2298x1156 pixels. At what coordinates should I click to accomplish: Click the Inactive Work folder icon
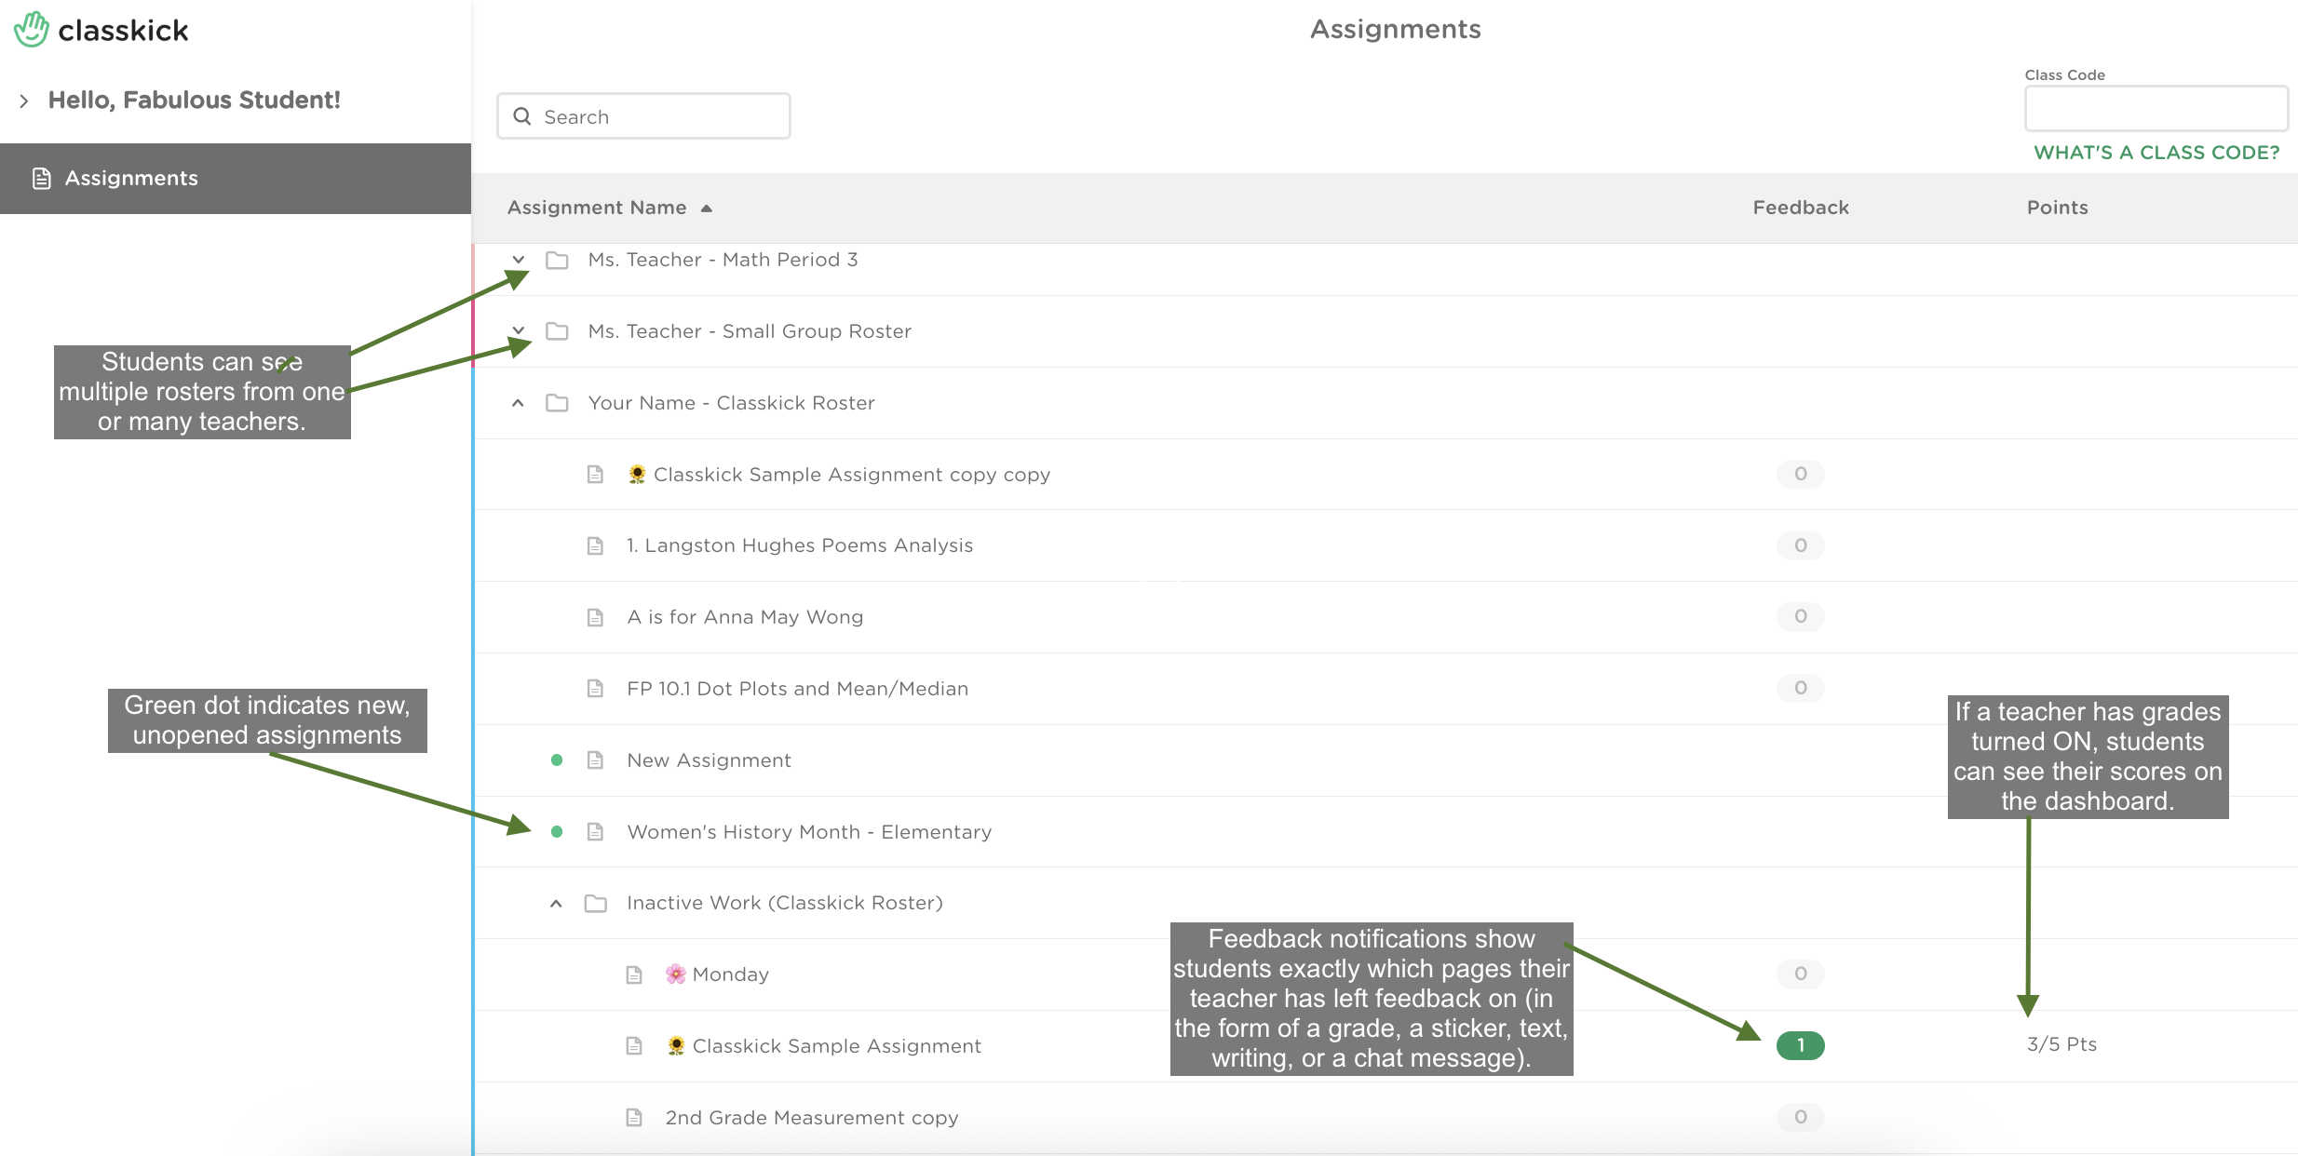pyautogui.click(x=596, y=903)
